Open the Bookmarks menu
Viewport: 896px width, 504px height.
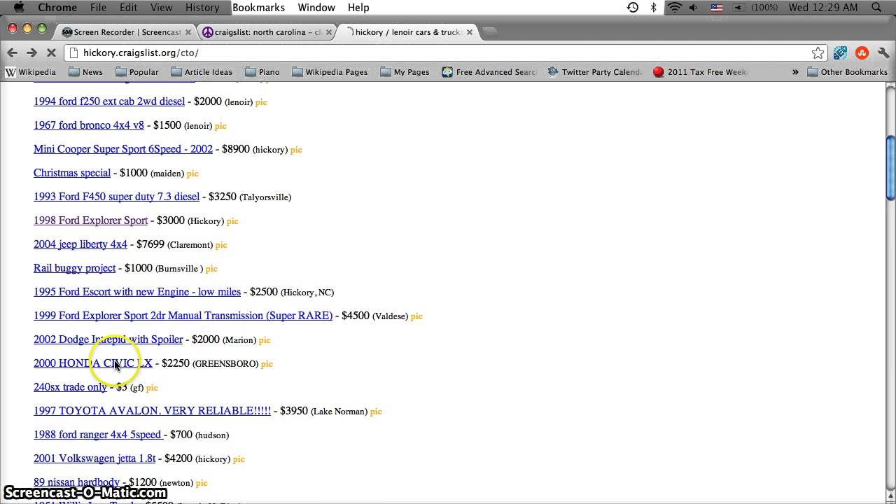[x=258, y=8]
